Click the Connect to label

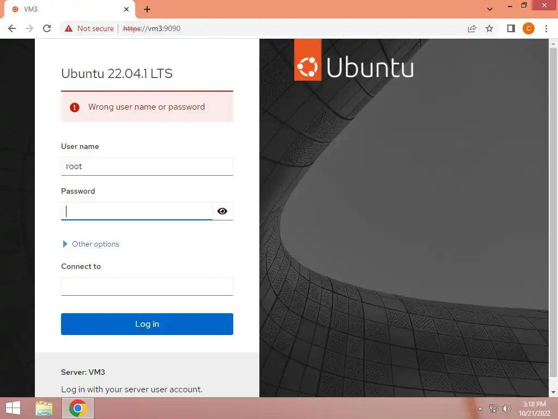81,266
